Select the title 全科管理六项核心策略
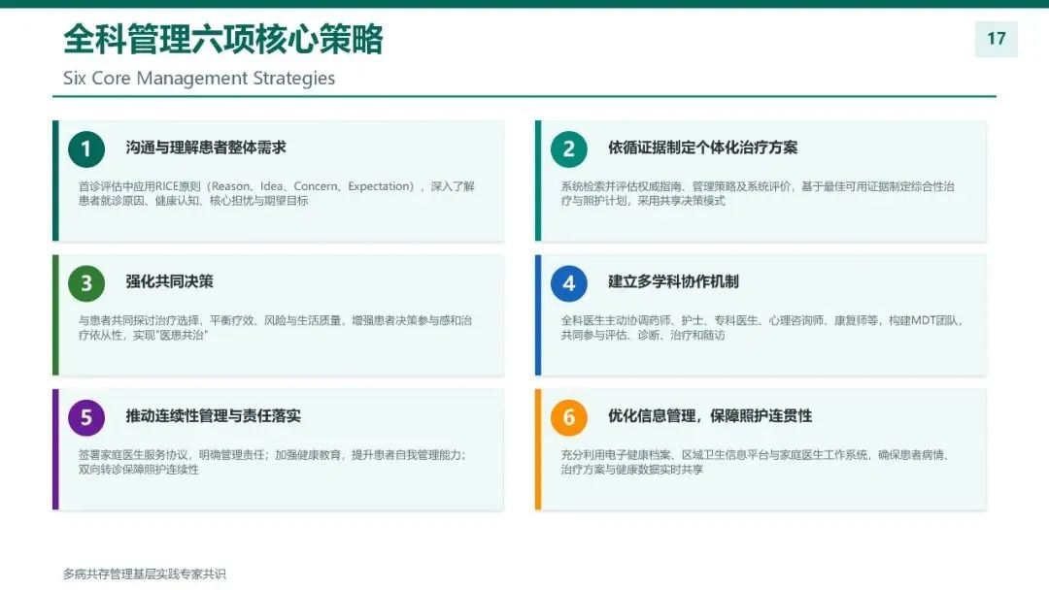Screen dimensions: 1049x590 pos(222,39)
